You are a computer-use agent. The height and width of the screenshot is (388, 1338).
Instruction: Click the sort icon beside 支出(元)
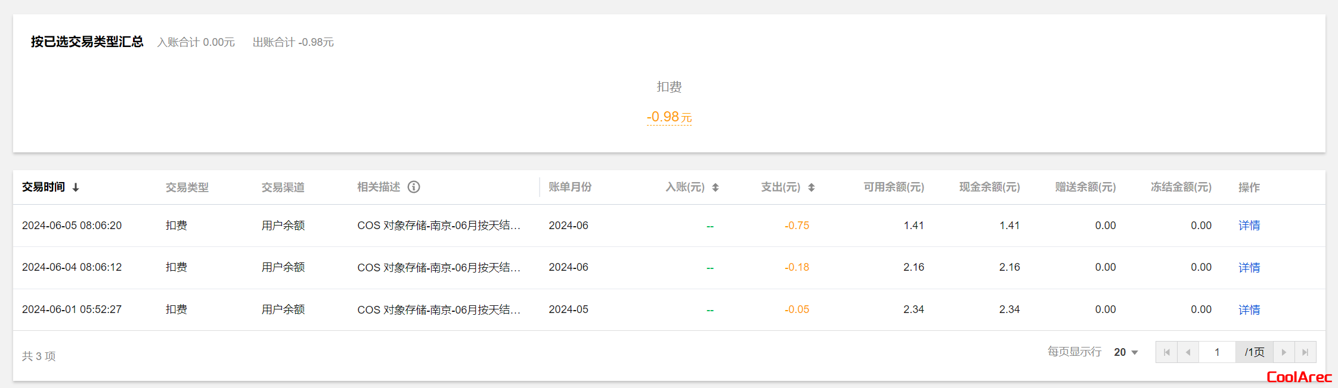pyautogui.click(x=812, y=187)
